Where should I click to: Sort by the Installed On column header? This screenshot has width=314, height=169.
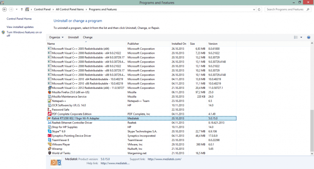[x=179, y=44]
